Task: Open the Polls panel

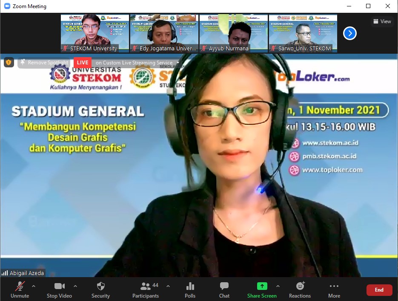Action: pyautogui.click(x=190, y=290)
